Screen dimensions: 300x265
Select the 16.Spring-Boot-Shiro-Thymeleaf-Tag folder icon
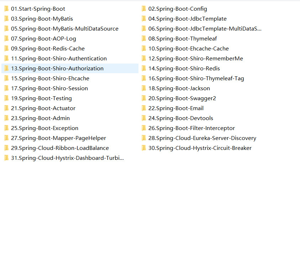[144, 78]
